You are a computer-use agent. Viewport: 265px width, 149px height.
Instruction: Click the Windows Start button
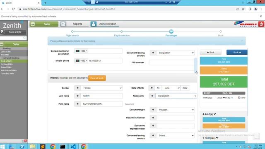[2, 147]
